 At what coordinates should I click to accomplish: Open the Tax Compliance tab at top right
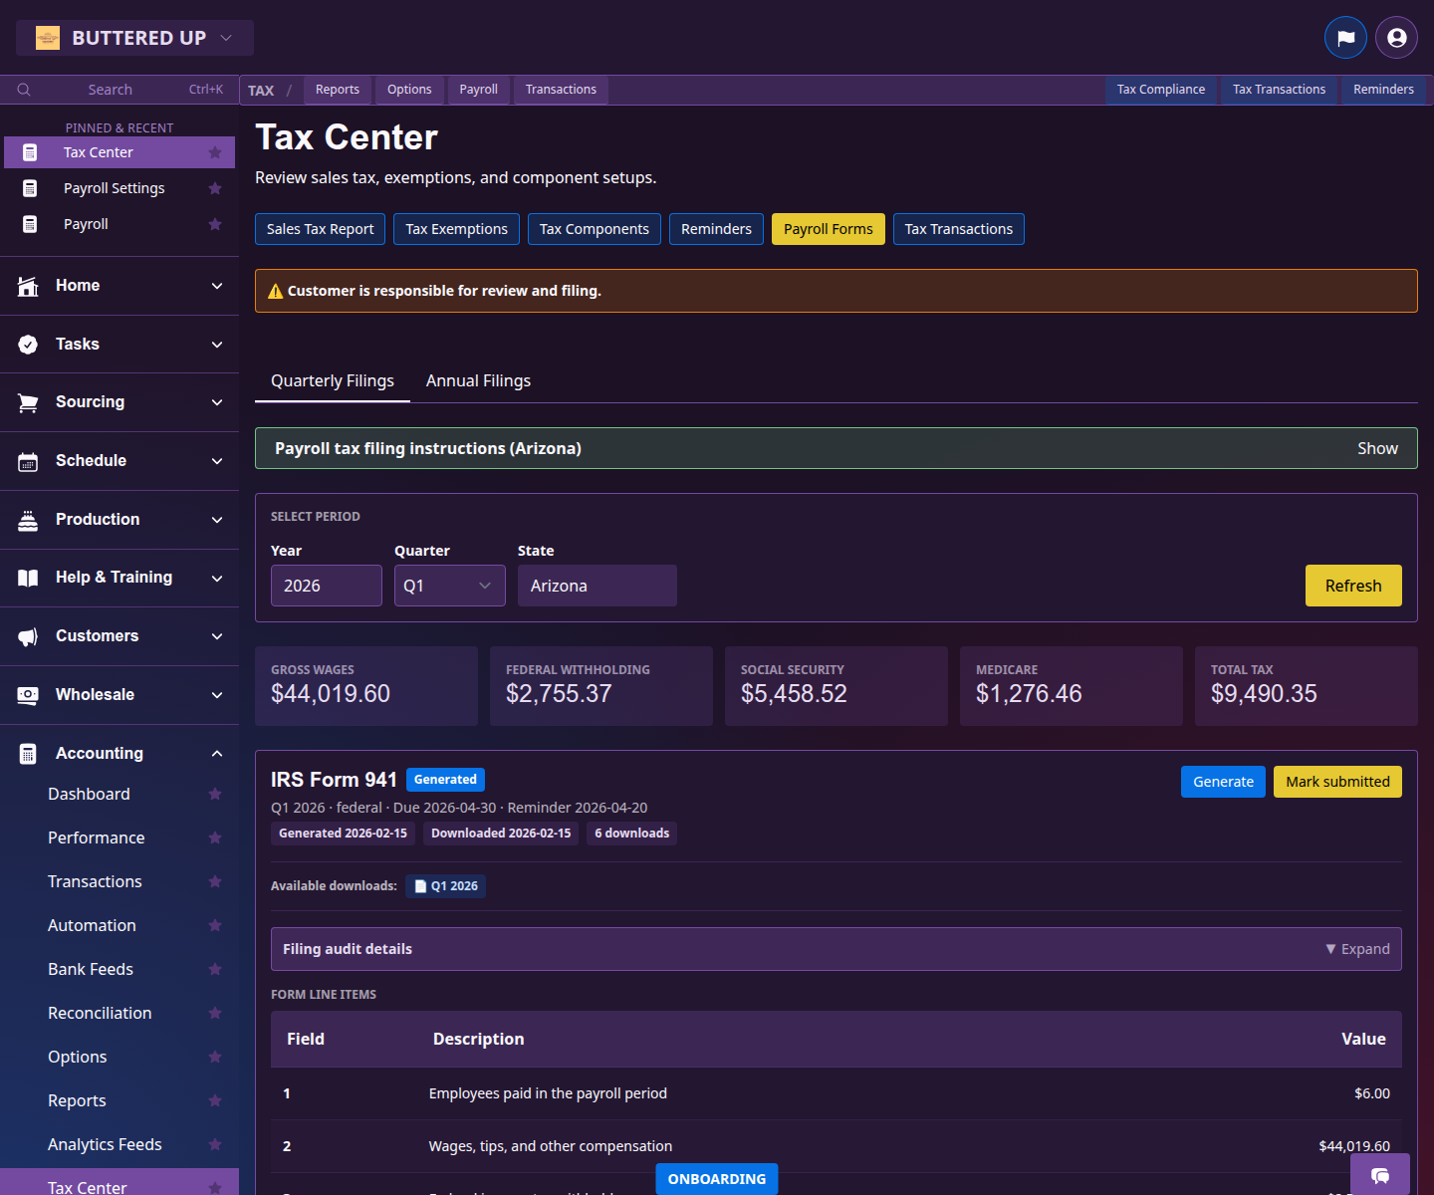pyautogui.click(x=1160, y=90)
